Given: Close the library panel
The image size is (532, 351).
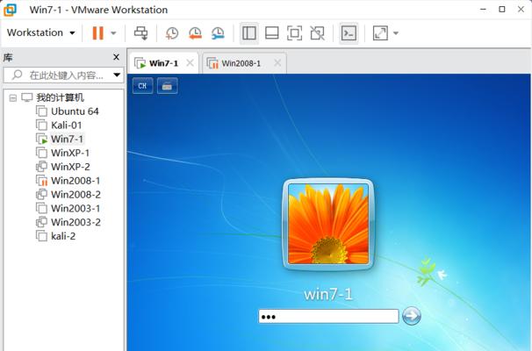Looking at the screenshot, I should tap(117, 57).
